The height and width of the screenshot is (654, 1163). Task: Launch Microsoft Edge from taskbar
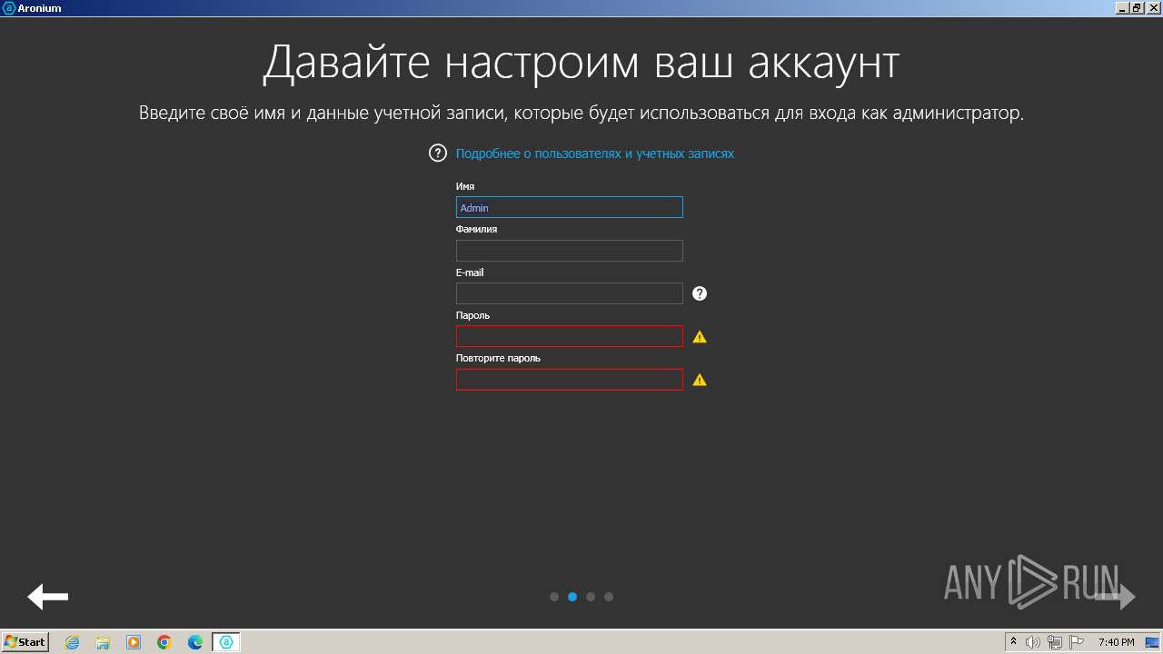point(195,642)
